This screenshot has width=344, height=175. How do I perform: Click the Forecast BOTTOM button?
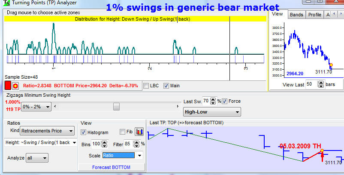pyautogui.click(x=111, y=167)
